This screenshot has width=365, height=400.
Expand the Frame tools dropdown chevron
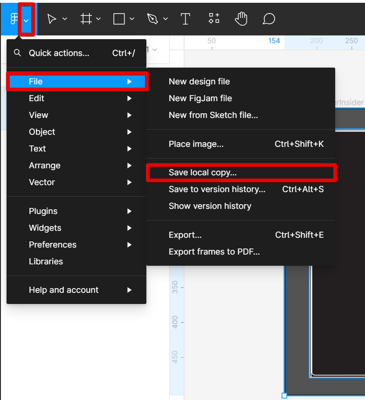98,19
